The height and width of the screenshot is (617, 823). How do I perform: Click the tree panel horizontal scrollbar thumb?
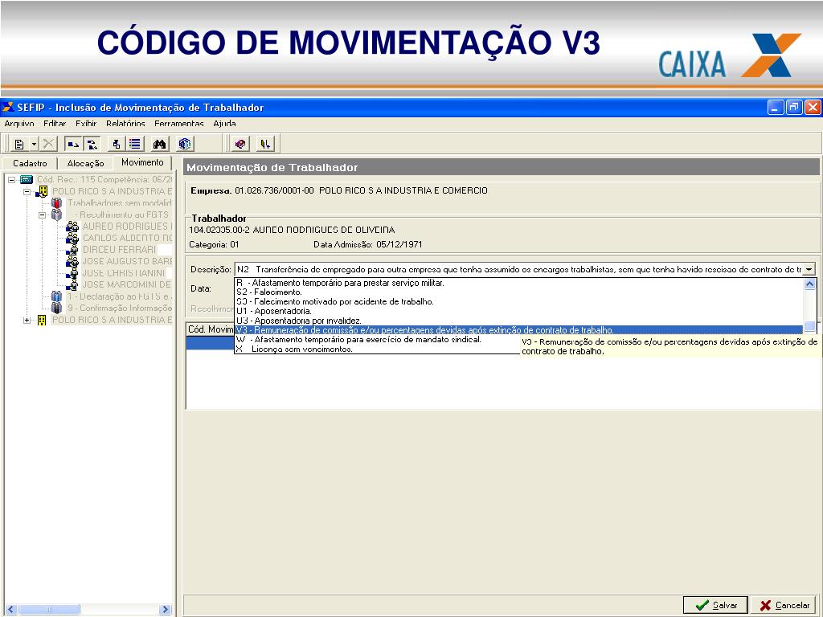click(49, 609)
